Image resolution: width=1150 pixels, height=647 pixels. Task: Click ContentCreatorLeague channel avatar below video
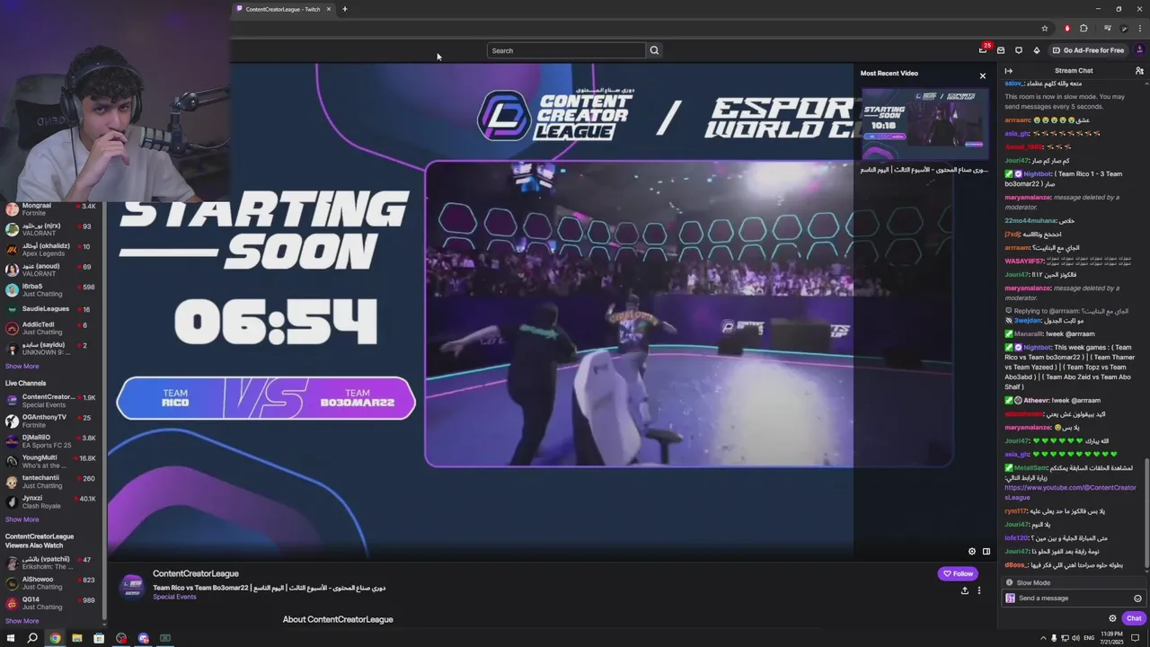click(x=132, y=586)
